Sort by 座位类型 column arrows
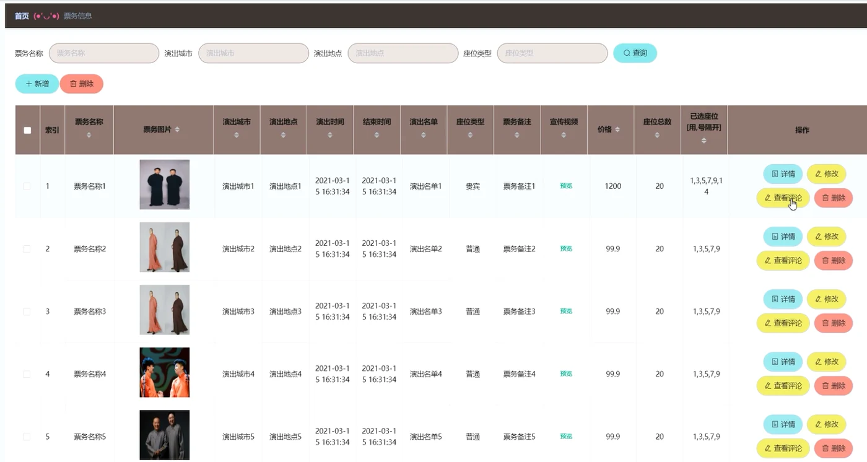Screen dimensions: 867x462 [470, 135]
